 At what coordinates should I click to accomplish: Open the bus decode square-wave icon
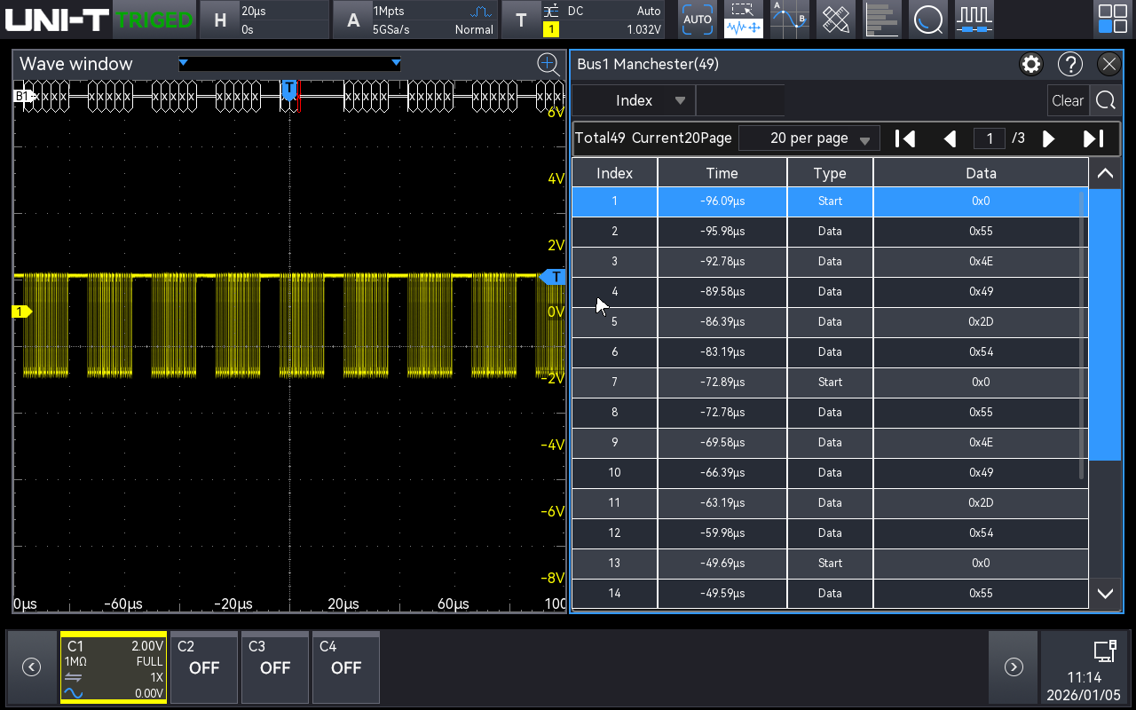pyautogui.click(x=974, y=20)
